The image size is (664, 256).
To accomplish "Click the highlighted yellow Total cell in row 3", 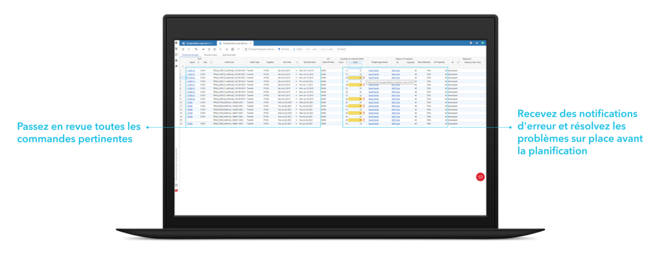I will [355, 78].
